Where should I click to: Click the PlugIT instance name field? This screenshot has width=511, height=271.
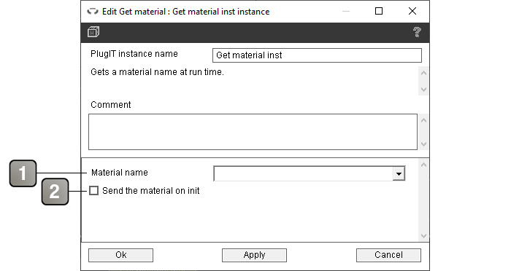tap(317, 55)
